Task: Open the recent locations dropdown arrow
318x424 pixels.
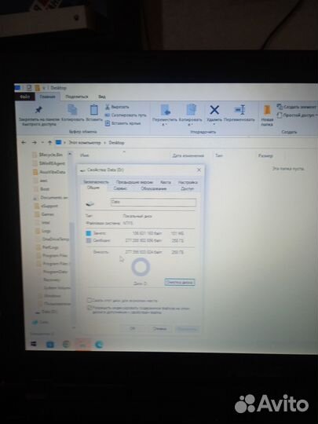Action: [x=42, y=142]
